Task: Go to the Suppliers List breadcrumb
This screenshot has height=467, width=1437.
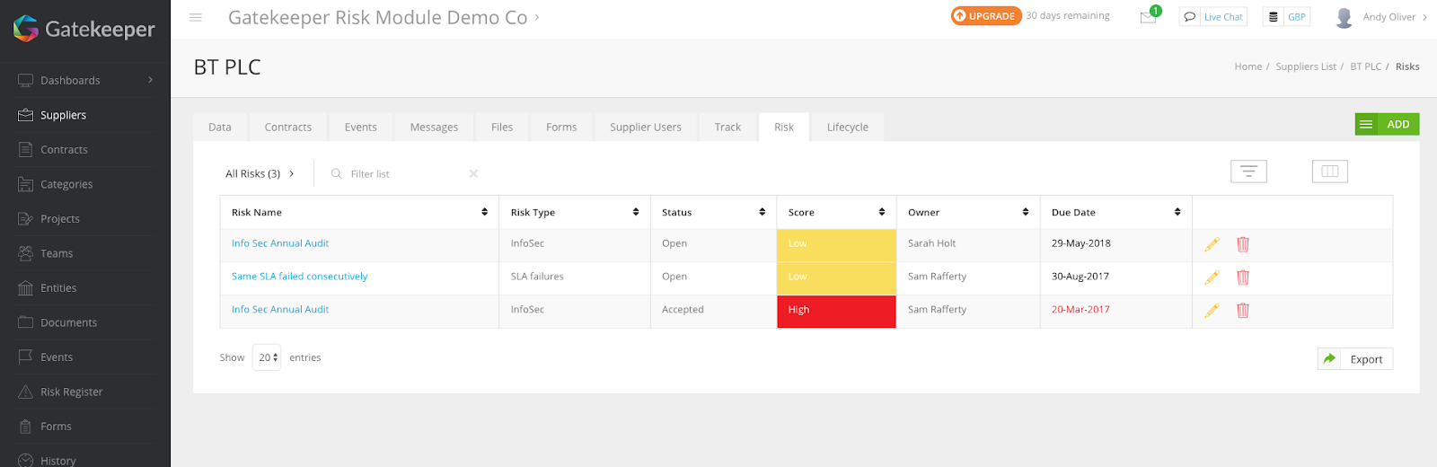Action: (x=1306, y=66)
